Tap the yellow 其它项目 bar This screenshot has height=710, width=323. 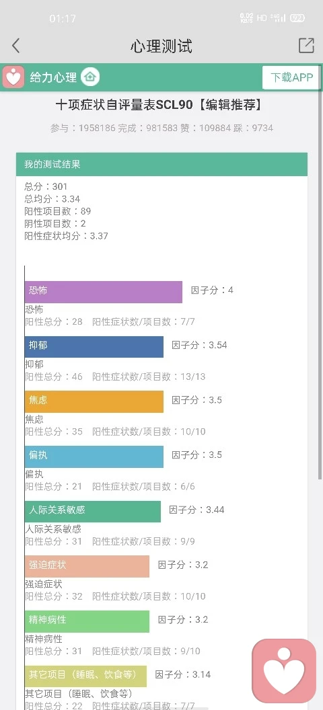tap(85, 676)
